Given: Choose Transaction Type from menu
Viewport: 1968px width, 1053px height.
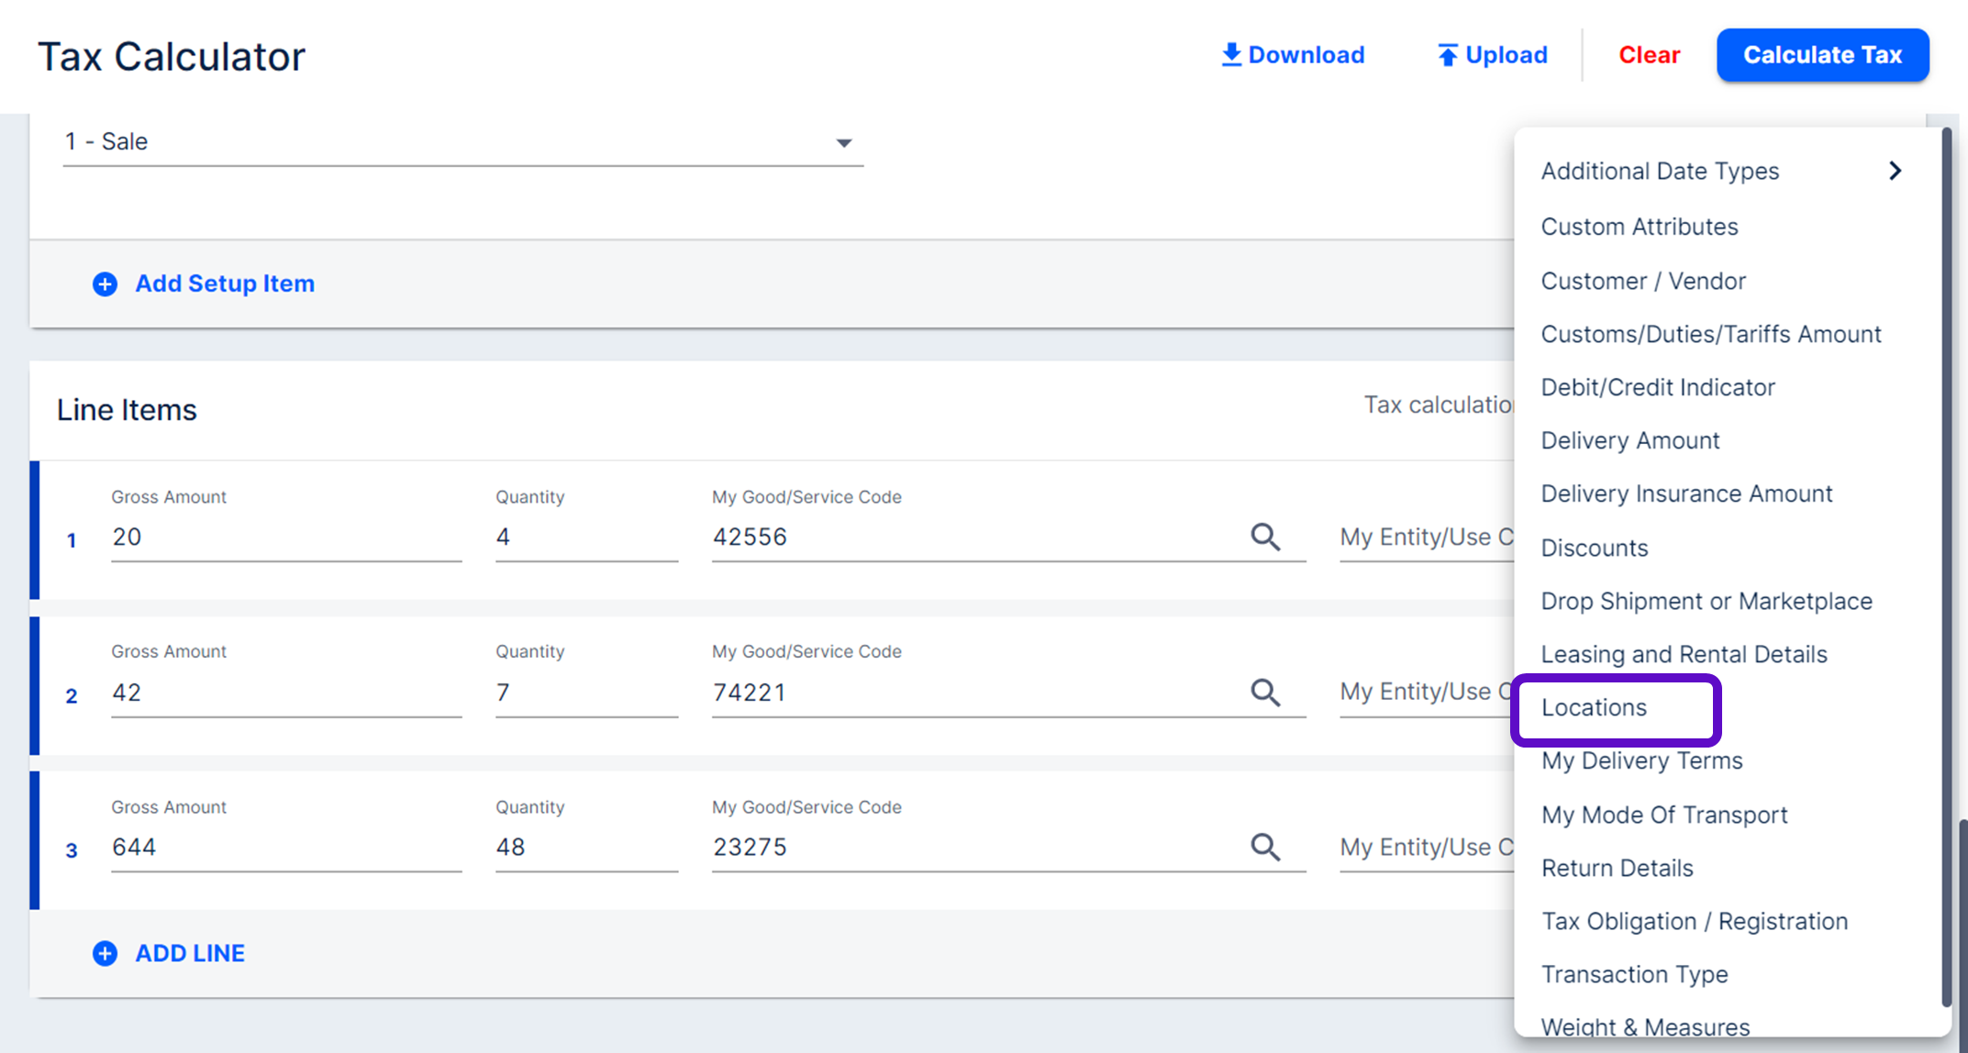Looking at the screenshot, I should pyautogui.click(x=1634, y=975).
